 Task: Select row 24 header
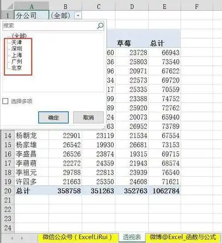(8, 228)
